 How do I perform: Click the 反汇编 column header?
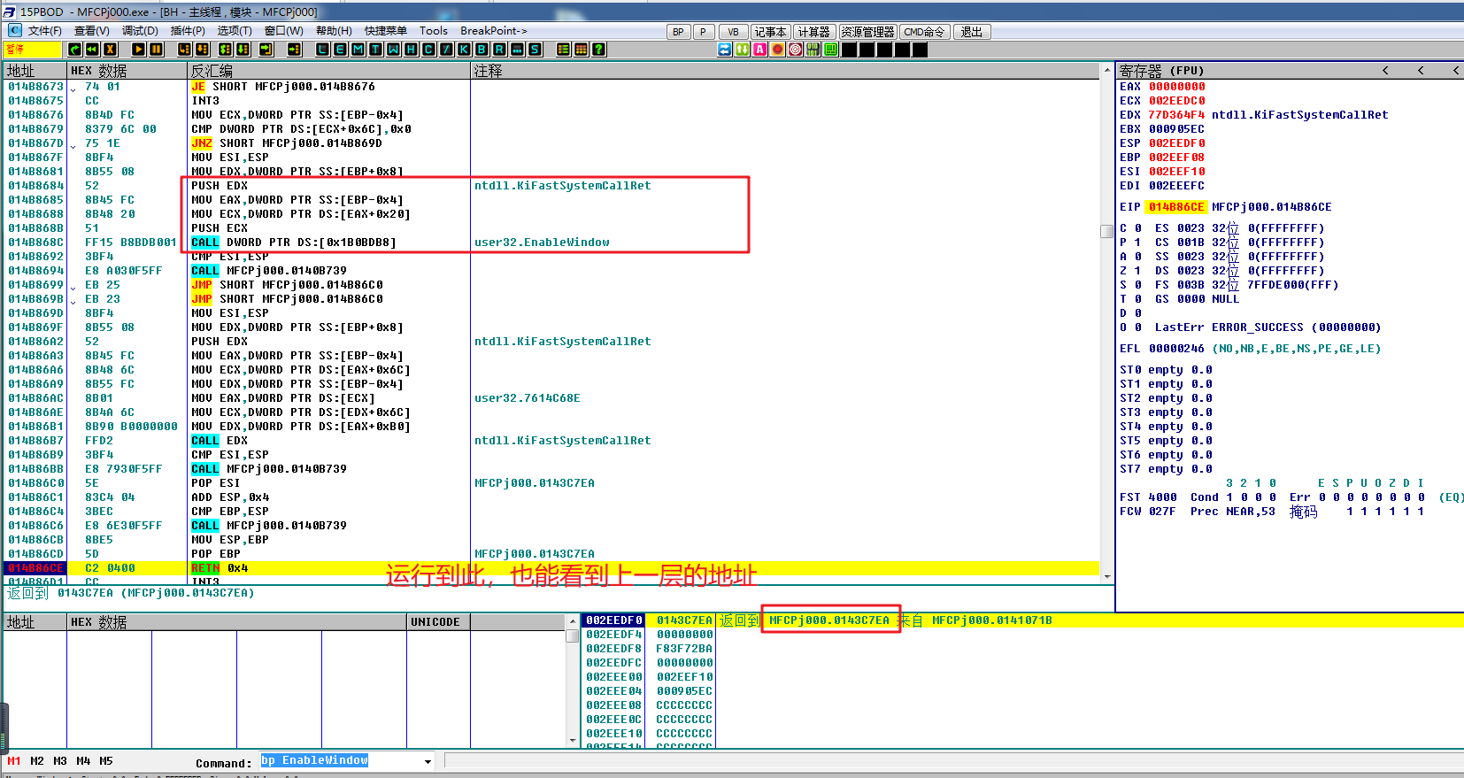(x=329, y=71)
